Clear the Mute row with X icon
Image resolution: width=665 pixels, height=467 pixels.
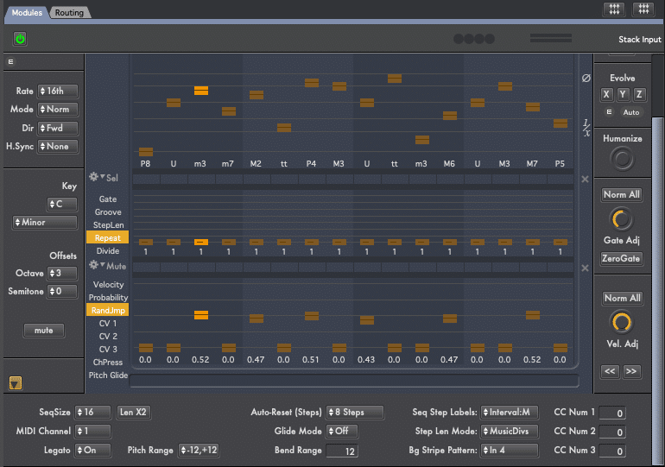pyautogui.click(x=585, y=268)
